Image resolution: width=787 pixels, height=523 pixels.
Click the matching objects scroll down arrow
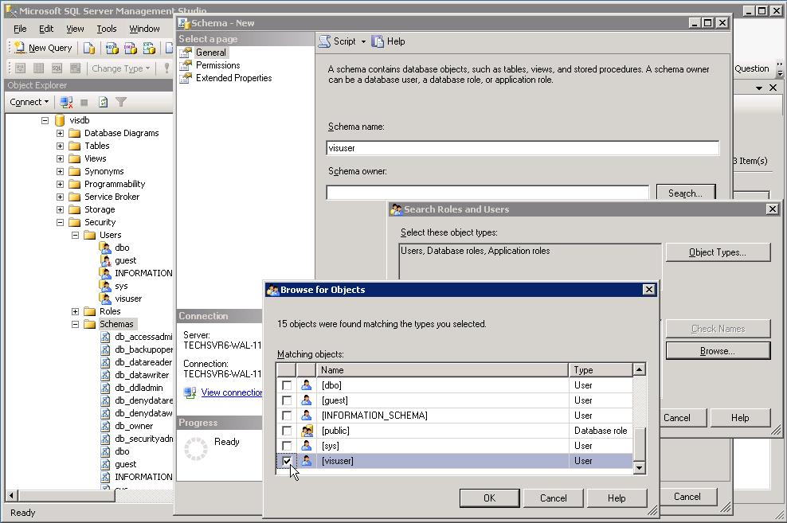(639, 468)
